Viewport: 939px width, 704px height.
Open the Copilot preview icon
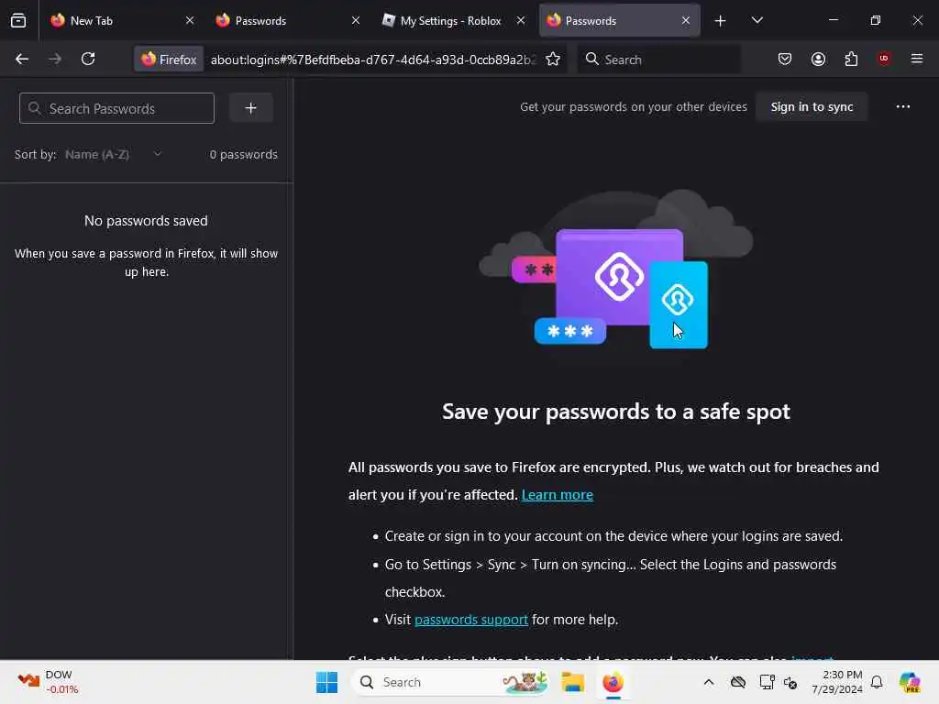coord(910,682)
